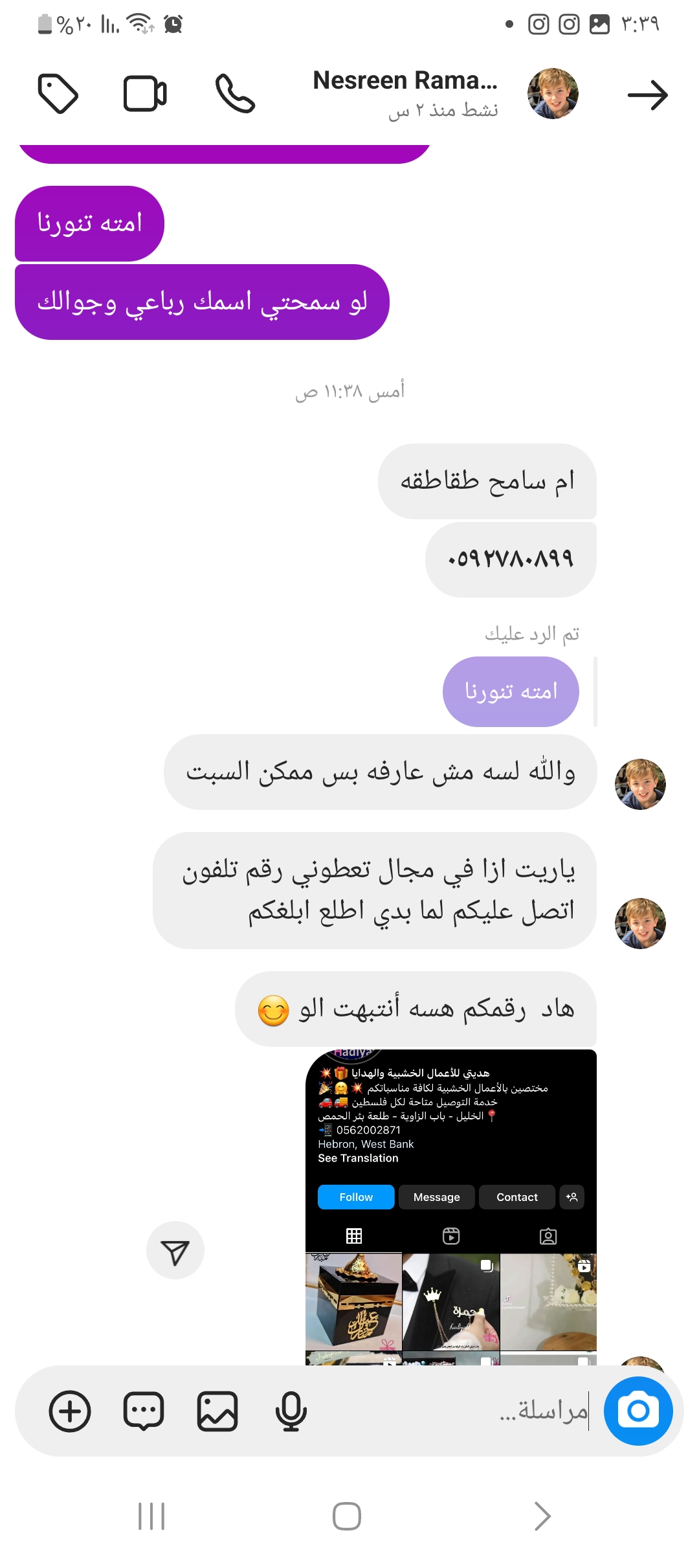This screenshot has width=699, height=1559.
Task: Tap the replied-to quoted purple bubble
Action: coord(511,691)
